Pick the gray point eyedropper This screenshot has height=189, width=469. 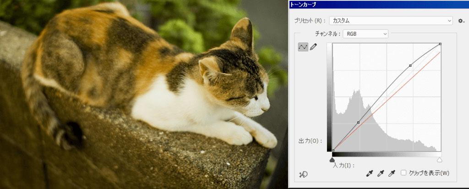coord(381,173)
